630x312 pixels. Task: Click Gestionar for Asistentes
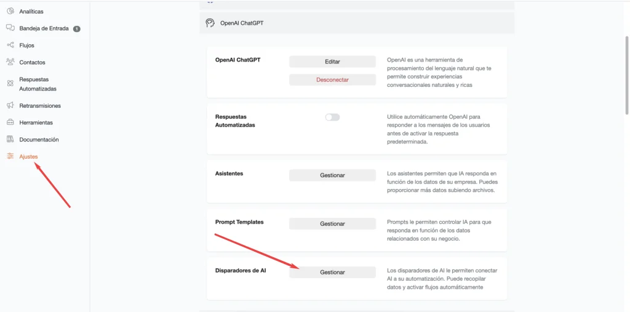(x=332, y=175)
